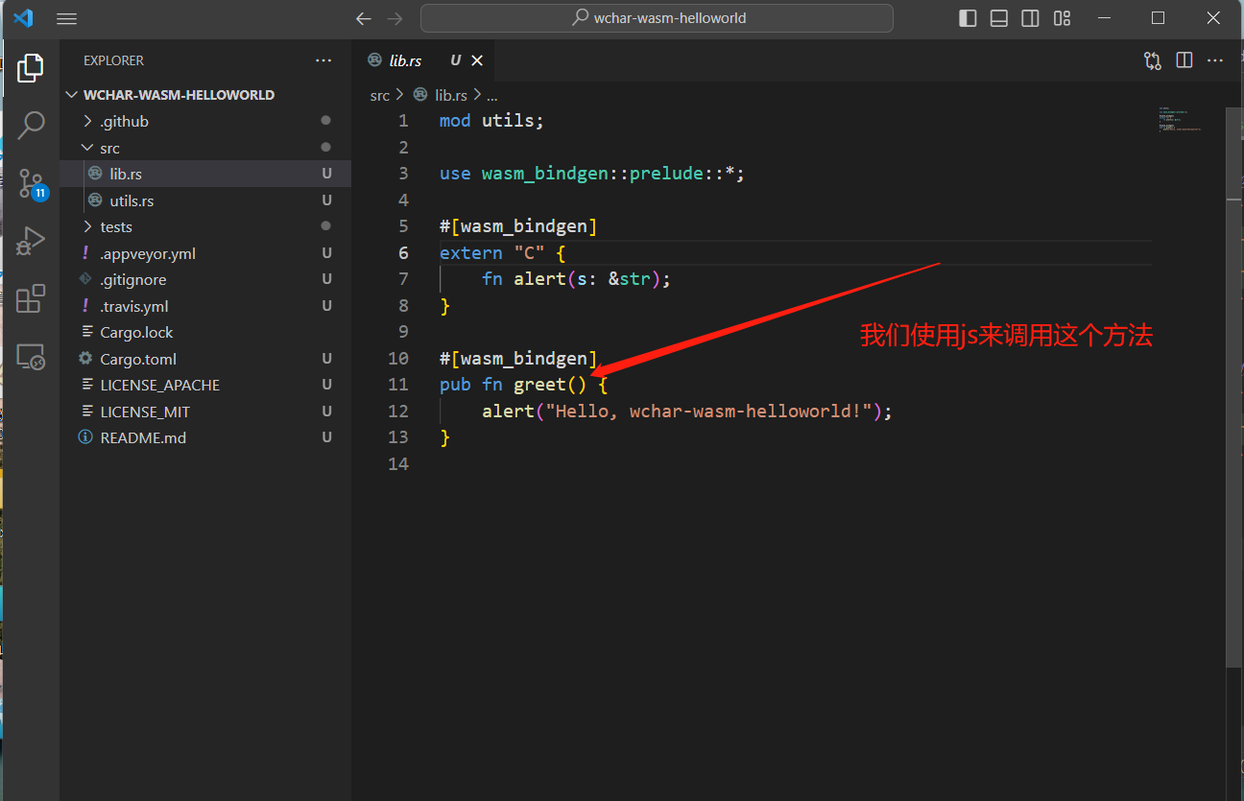The image size is (1244, 801).
Task: Expand the tests folder
Action: (x=115, y=226)
